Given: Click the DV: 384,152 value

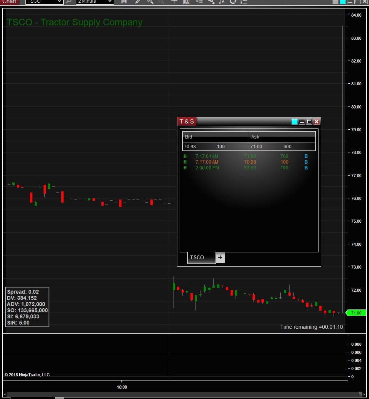Looking at the screenshot, I should click(x=22, y=298).
